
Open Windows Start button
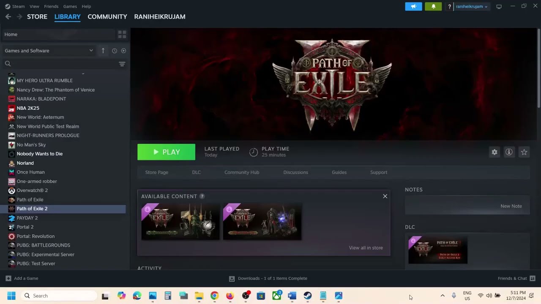coord(11,296)
